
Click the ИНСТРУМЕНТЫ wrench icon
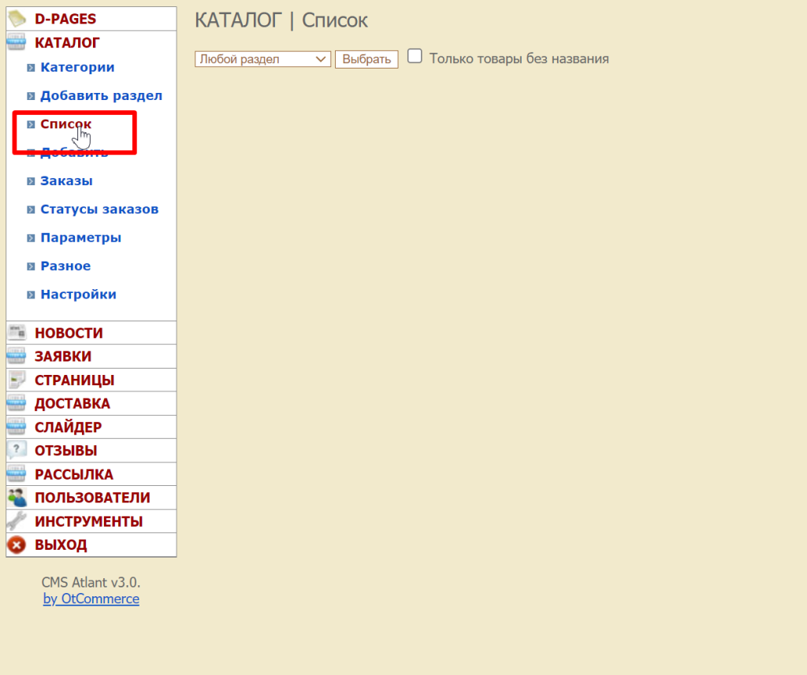(17, 521)
